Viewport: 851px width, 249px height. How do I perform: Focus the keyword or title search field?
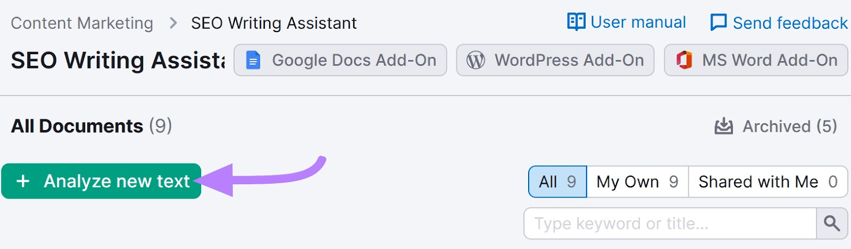tap(670, 224)
